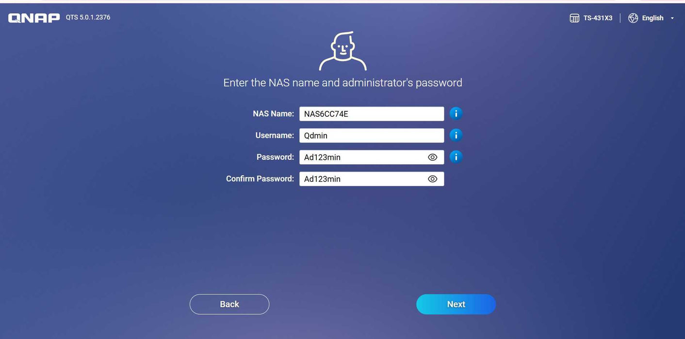Toggle Confirm Password visibility eye

433,179
